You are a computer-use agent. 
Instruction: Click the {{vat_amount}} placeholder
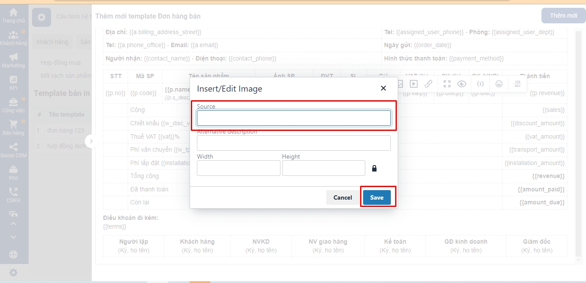[x=545, y=137]
